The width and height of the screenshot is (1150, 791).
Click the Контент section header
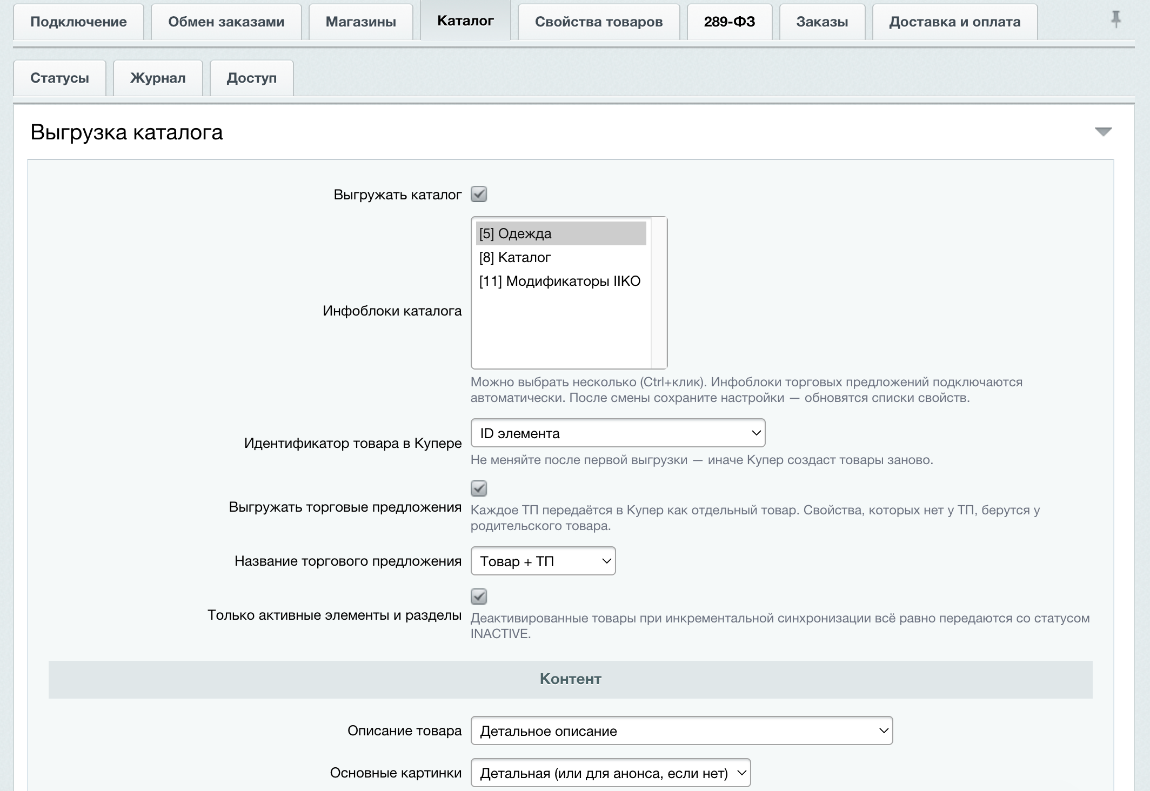(x=571, y=679)
